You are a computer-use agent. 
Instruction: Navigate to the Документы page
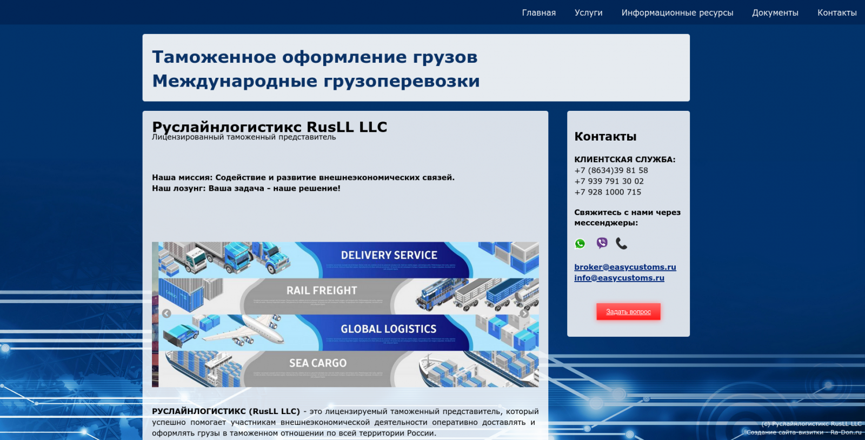point(775,12)
